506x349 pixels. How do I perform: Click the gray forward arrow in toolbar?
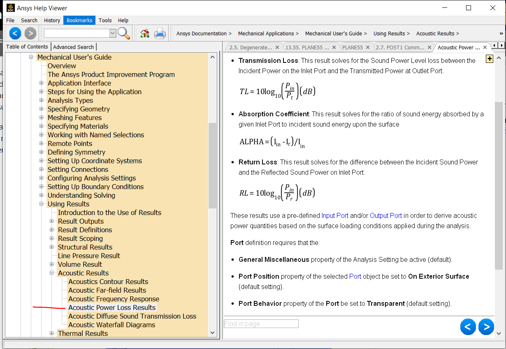coord(30,33)
